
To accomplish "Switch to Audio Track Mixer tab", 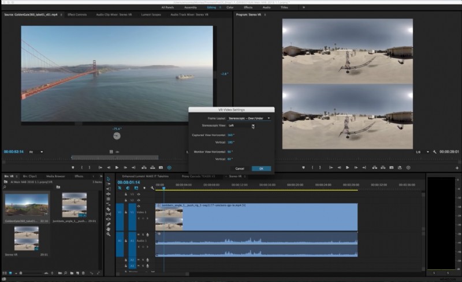I will 189,14.
